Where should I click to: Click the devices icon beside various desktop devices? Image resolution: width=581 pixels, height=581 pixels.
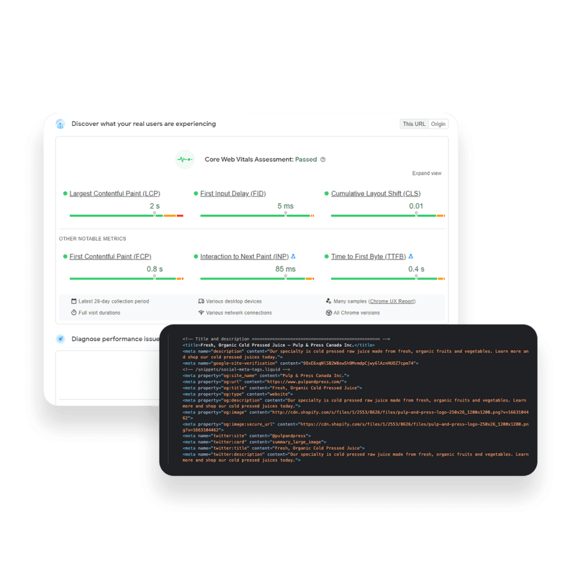[201, 301]
